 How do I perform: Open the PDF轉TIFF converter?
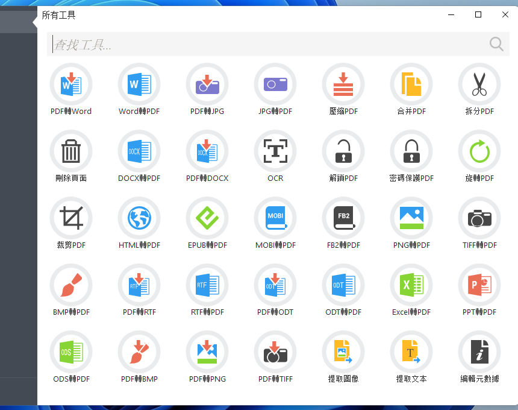click(x=275, y=352)
